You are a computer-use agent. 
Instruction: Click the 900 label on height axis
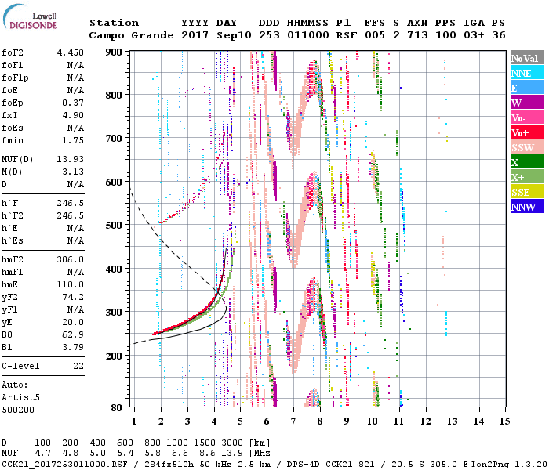(x=116, y=52)
